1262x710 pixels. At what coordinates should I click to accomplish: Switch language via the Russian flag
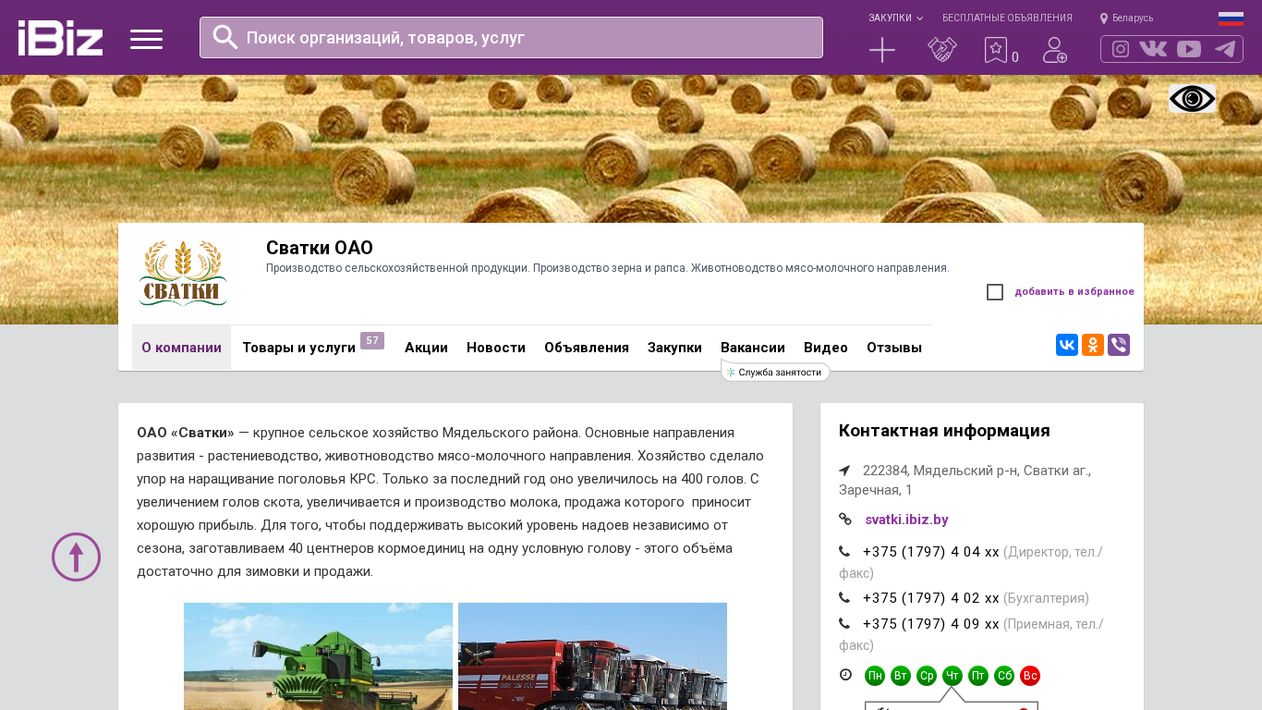click(1231, 18)
